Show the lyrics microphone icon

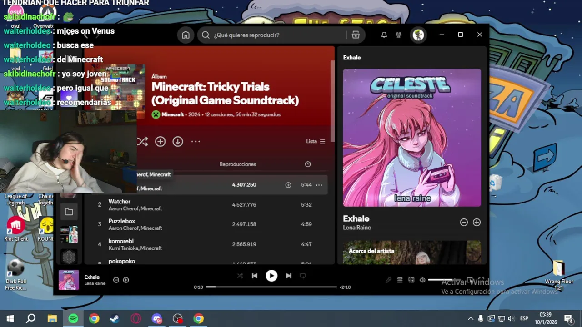pyautogui.click(x=388, y=280)
